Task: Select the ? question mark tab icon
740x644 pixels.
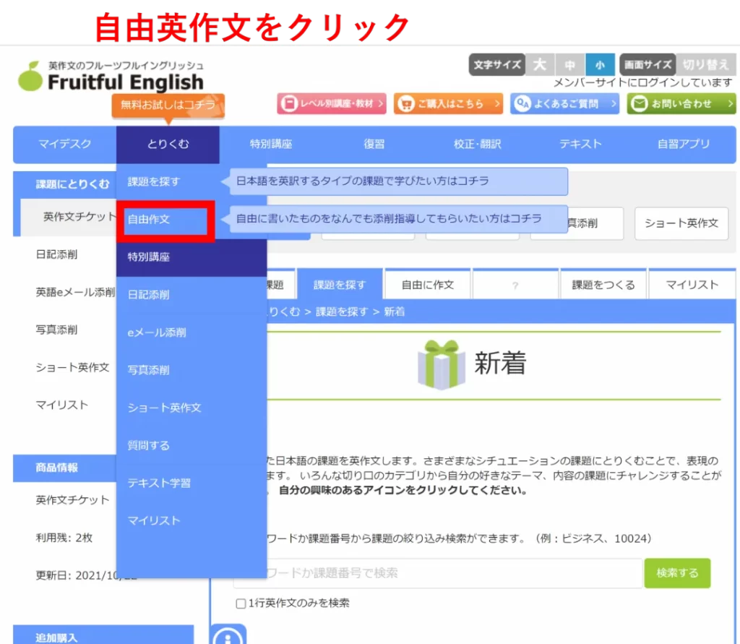Action: click(x=515, y=284)
